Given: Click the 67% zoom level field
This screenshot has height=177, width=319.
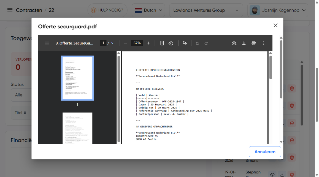Looking at the screenshot, I should 137,43.
